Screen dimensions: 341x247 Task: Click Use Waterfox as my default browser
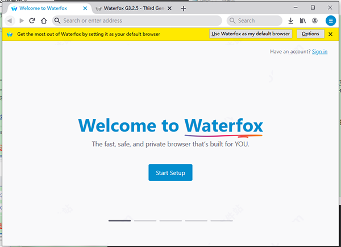coord(251,34)
